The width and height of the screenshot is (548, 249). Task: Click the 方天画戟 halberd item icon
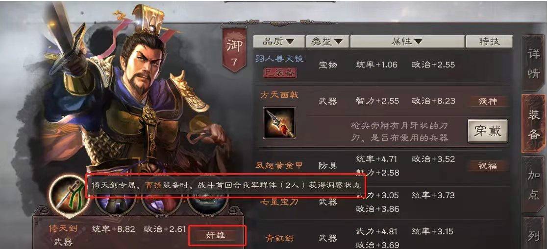click(x=279, y=123)
